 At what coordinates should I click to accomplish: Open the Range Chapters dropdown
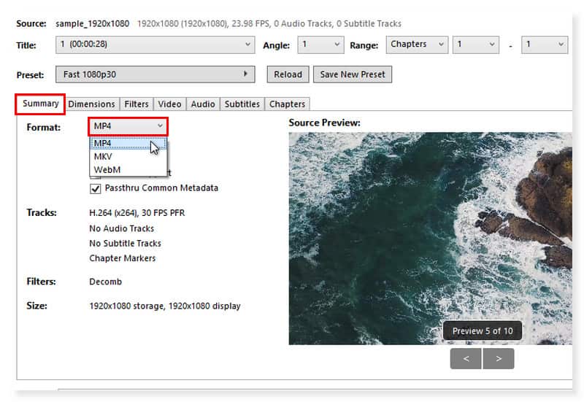coord(416,45)
